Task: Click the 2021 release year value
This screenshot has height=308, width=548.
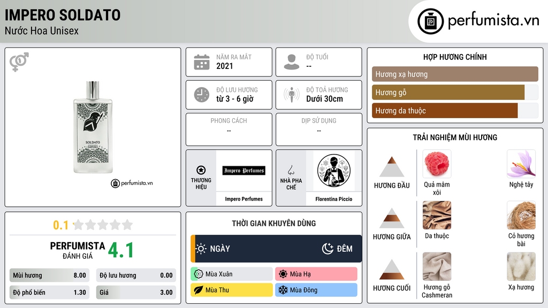Action: [224, 66]
